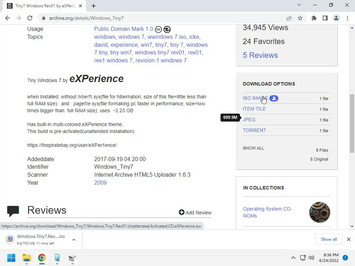This screenshot has width=355, height=266.
Task: Open network status tray icon
Action: (303, 258)
